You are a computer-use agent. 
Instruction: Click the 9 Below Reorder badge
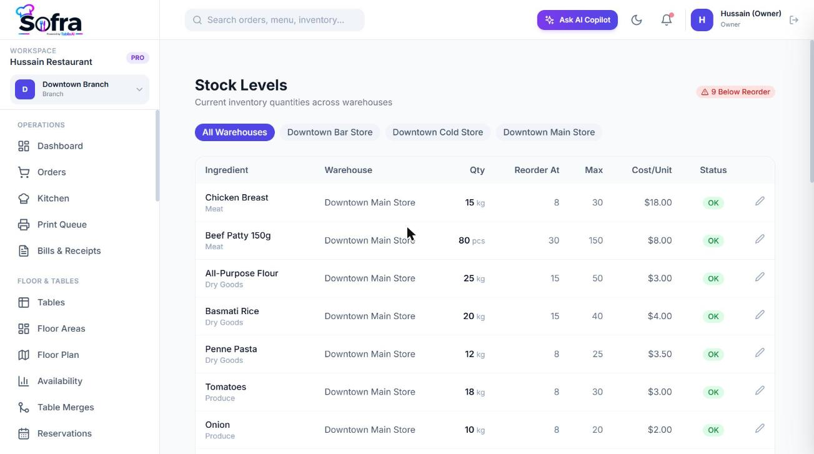point(735,92)
